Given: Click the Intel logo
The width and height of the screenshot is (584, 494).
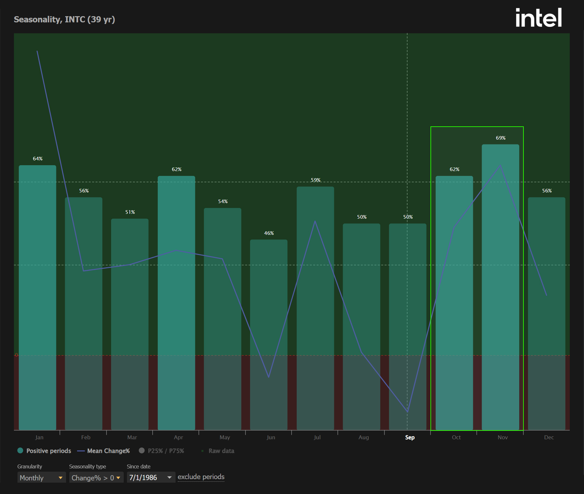Looking at the screenshot, I should 538,17.
